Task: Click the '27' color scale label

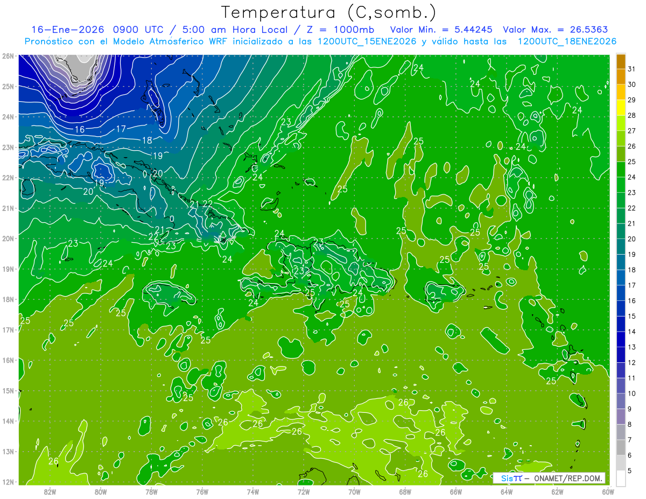Action: click(x=631, y=131)
